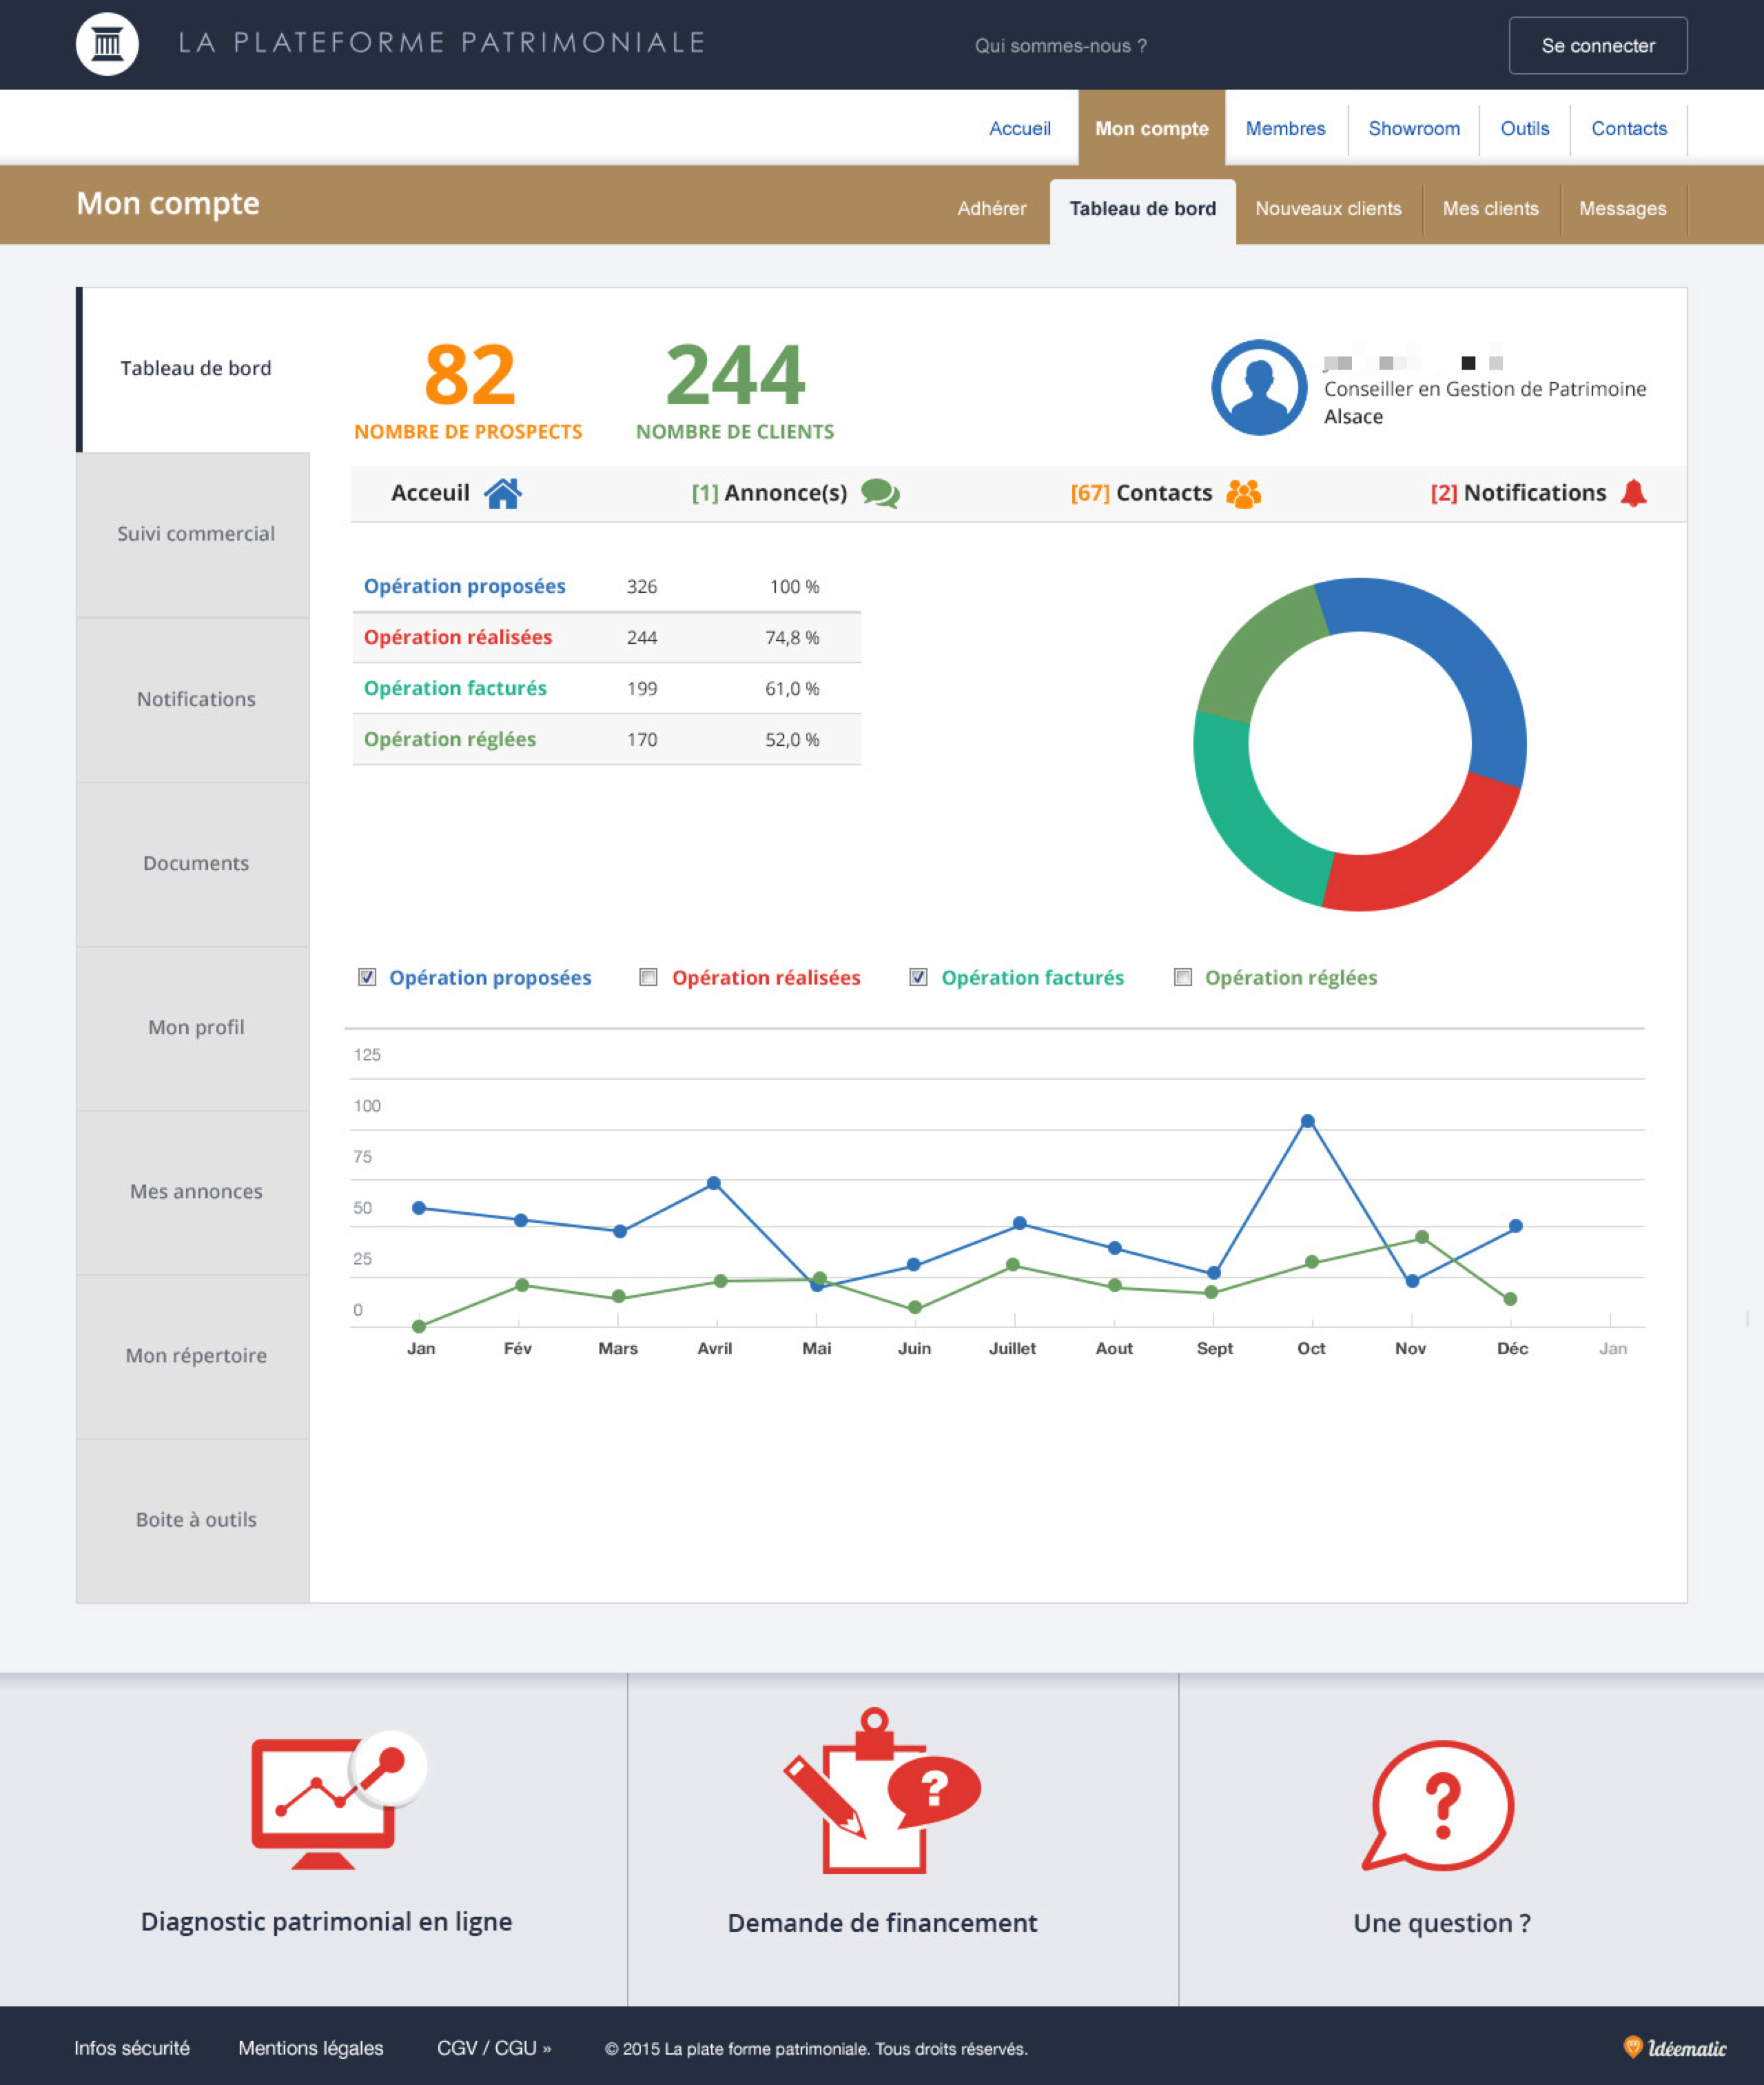
Task: Open the Membres menu item
Action: coord(1285,128)
